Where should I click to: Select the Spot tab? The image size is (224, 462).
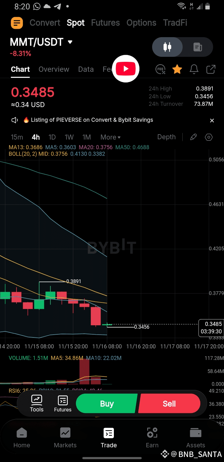point(76,23)
